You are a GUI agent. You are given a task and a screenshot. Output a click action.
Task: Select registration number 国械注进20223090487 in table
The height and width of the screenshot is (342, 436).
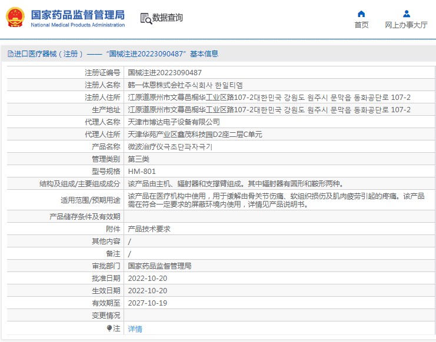click(x=165, y=73)
